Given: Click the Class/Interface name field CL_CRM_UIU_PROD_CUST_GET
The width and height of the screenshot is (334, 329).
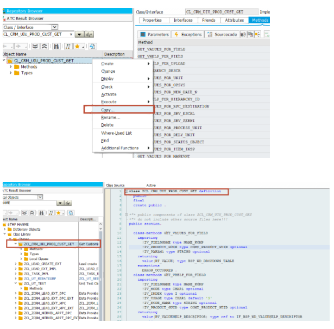Looking at the screenshot, I should 222,12.
